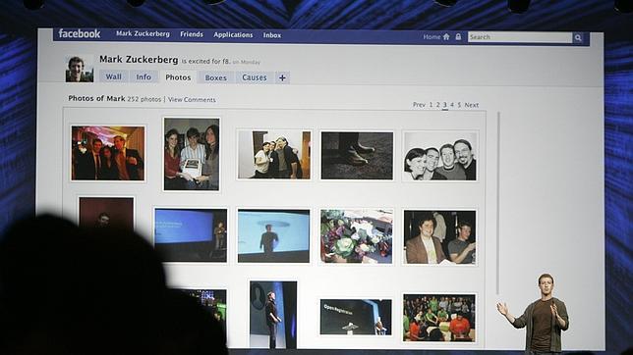Open the photo of people hugging by a doorway

pyautogui.click(x=273, y=154)
